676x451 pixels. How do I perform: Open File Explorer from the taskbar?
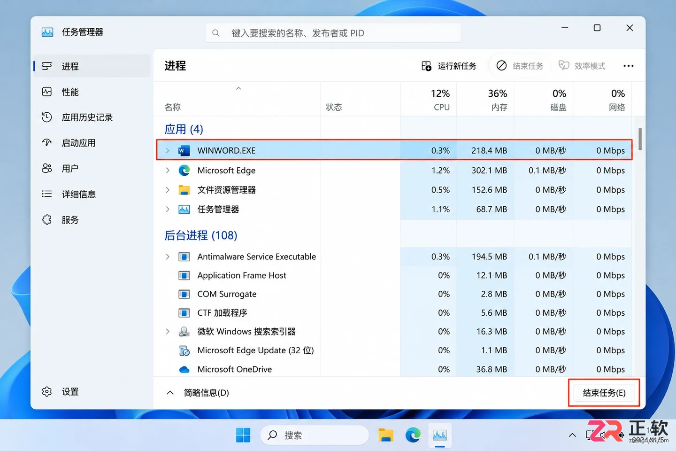[386, 435]
